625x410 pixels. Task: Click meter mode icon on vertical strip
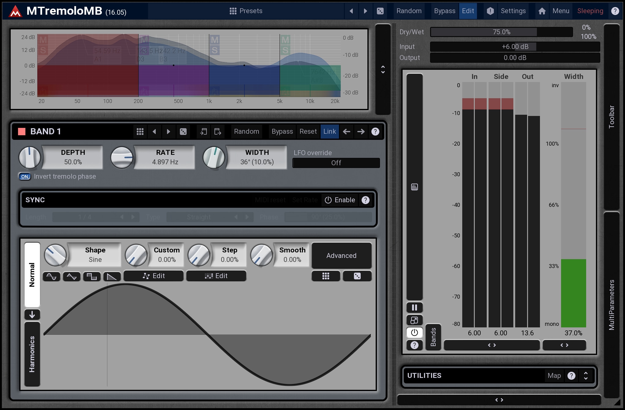pos(415,187)
